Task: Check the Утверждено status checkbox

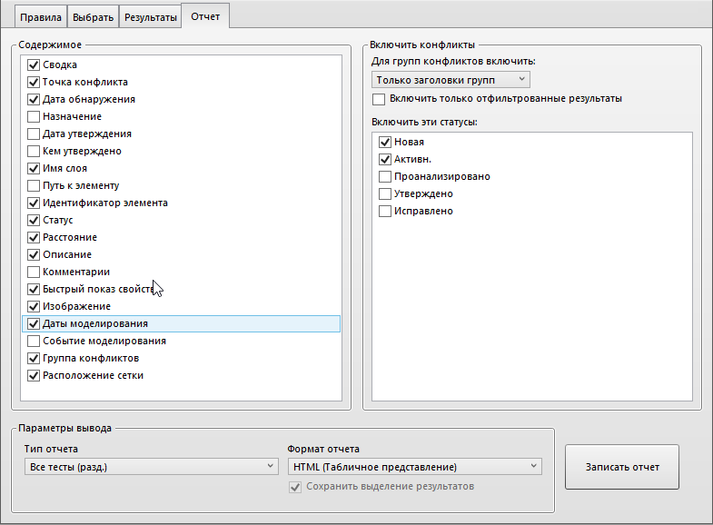Action: coord(385,193)
